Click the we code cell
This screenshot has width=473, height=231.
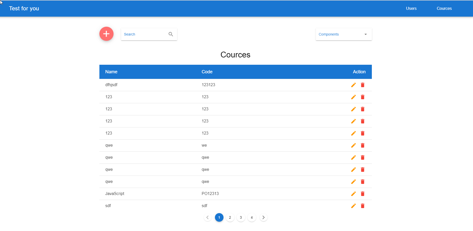(x=204, y=145)
